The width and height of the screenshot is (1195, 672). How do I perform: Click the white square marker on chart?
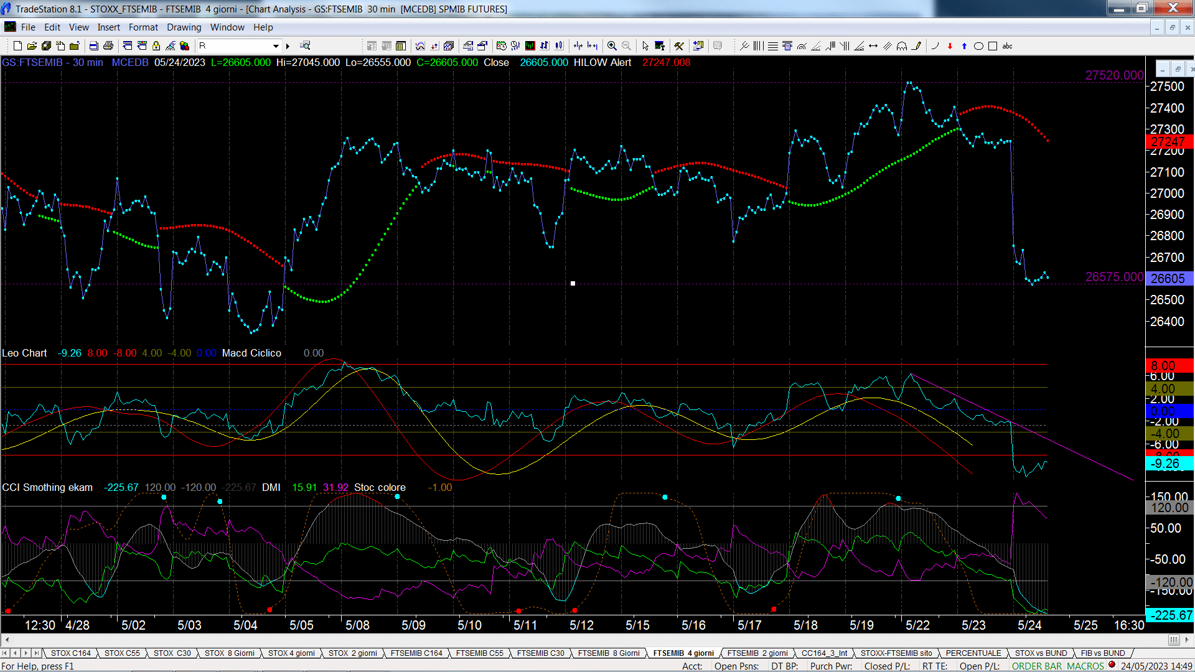(573, 283)
